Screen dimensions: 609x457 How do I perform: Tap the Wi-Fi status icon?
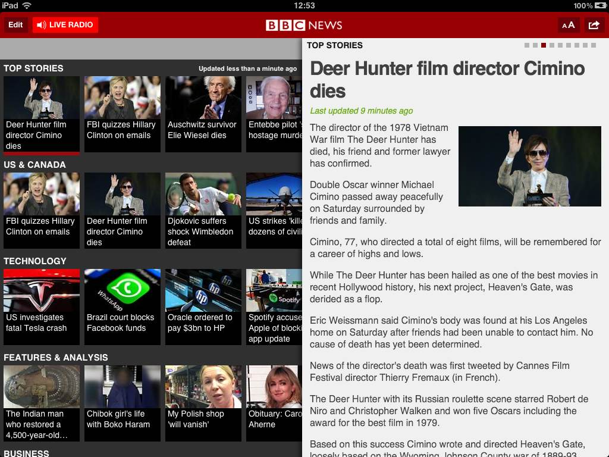(x=26, y=5)
